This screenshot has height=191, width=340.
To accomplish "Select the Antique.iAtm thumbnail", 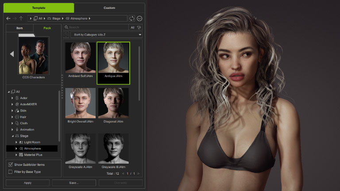I will click(x=113, y=57).
